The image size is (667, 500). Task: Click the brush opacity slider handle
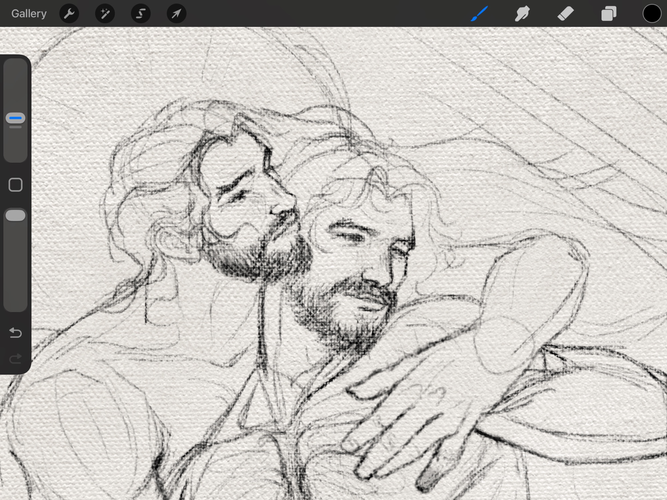coord(15,215)
